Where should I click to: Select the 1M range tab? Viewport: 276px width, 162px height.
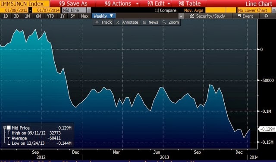(x=27, y=16)
